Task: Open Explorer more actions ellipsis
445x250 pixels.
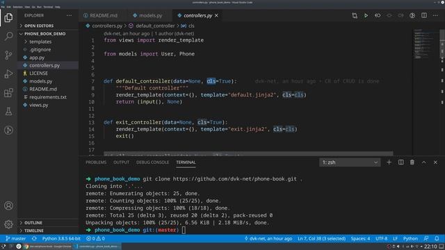Action: (69, 15)
